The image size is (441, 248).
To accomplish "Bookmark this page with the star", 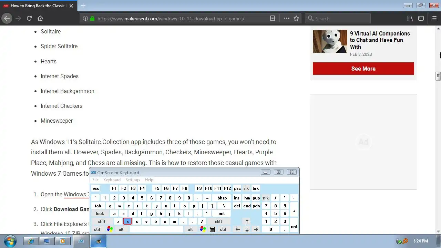I will pyautogui.click(x=296, y=18).
